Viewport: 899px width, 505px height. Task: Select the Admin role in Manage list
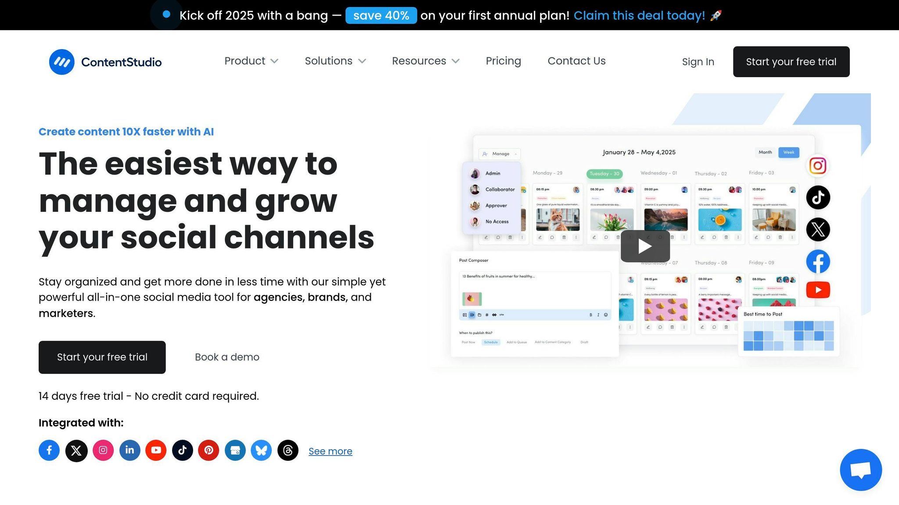pos(492,174)
